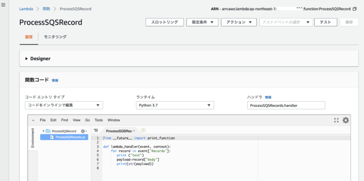Open the Find menu in editor
Image resolution: width=364 pixels, height=181 pixels.
64,120
